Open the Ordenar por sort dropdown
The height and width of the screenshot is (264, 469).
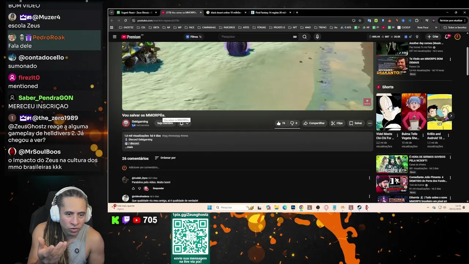coord(165,158)
